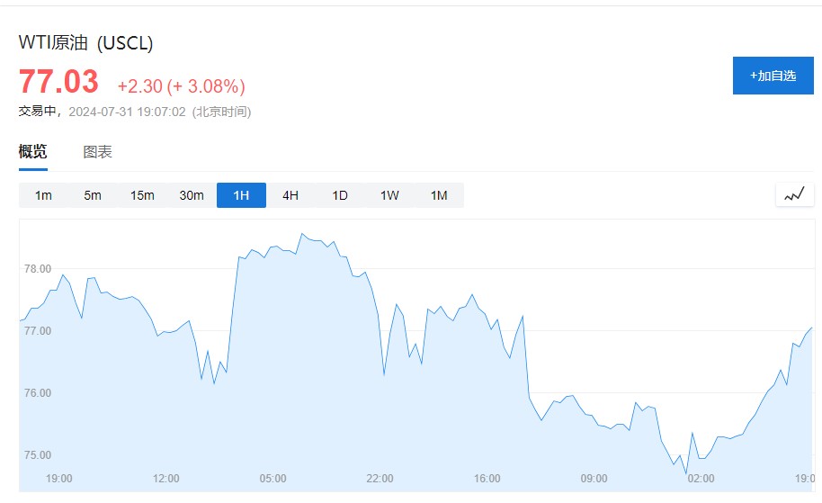This screenshot has height=503, width=822.
Task: Switch to 4H timeframe
Action: [290, 195]
